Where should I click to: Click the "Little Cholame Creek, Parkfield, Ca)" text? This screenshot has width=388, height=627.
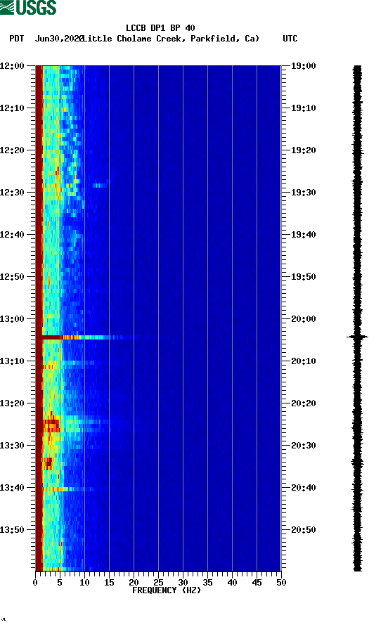click(x=172, y=39)
